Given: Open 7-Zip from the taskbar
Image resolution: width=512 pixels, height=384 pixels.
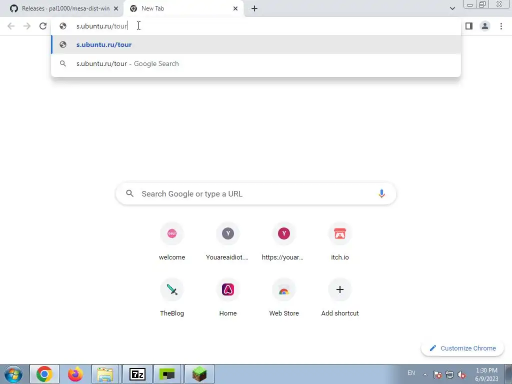Looking at the screenshot, I should click(137, 374).
